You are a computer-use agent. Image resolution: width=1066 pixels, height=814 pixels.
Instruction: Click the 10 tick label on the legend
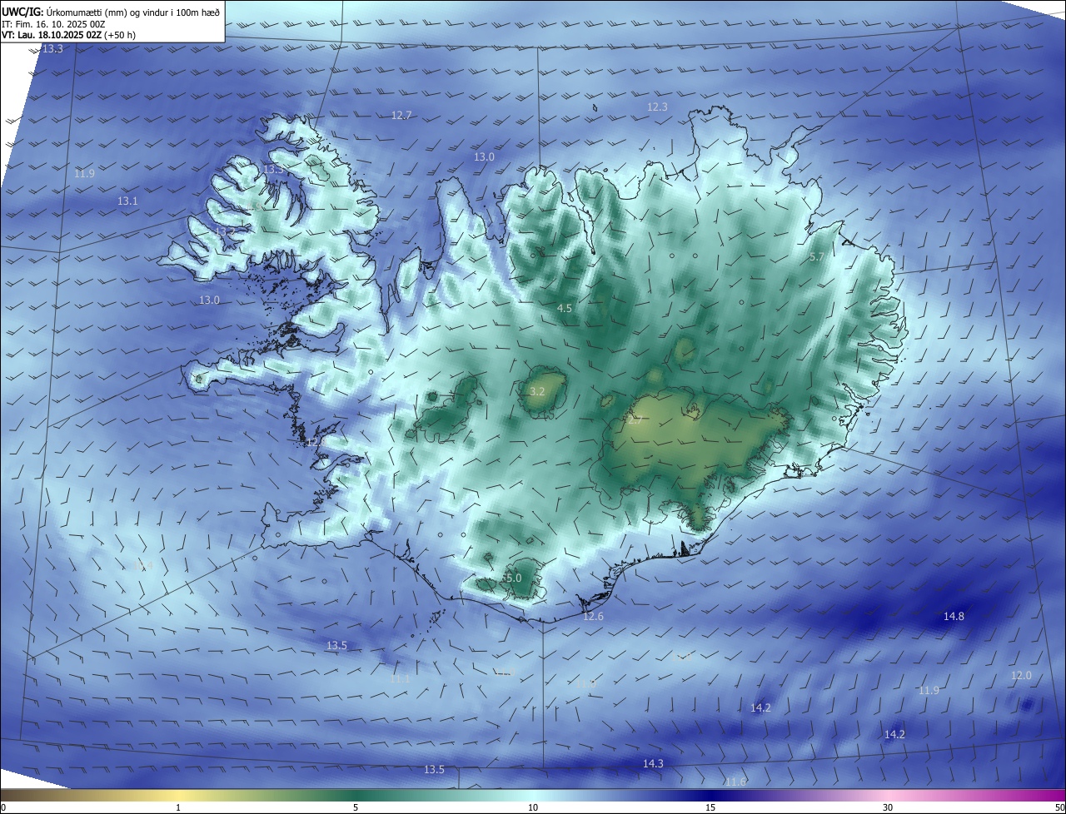point(533,807)
